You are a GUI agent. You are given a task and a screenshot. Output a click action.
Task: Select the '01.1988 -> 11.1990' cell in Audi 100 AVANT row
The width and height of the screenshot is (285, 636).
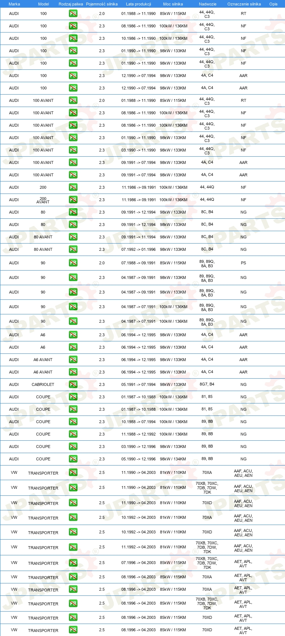(x=138, y=100)
